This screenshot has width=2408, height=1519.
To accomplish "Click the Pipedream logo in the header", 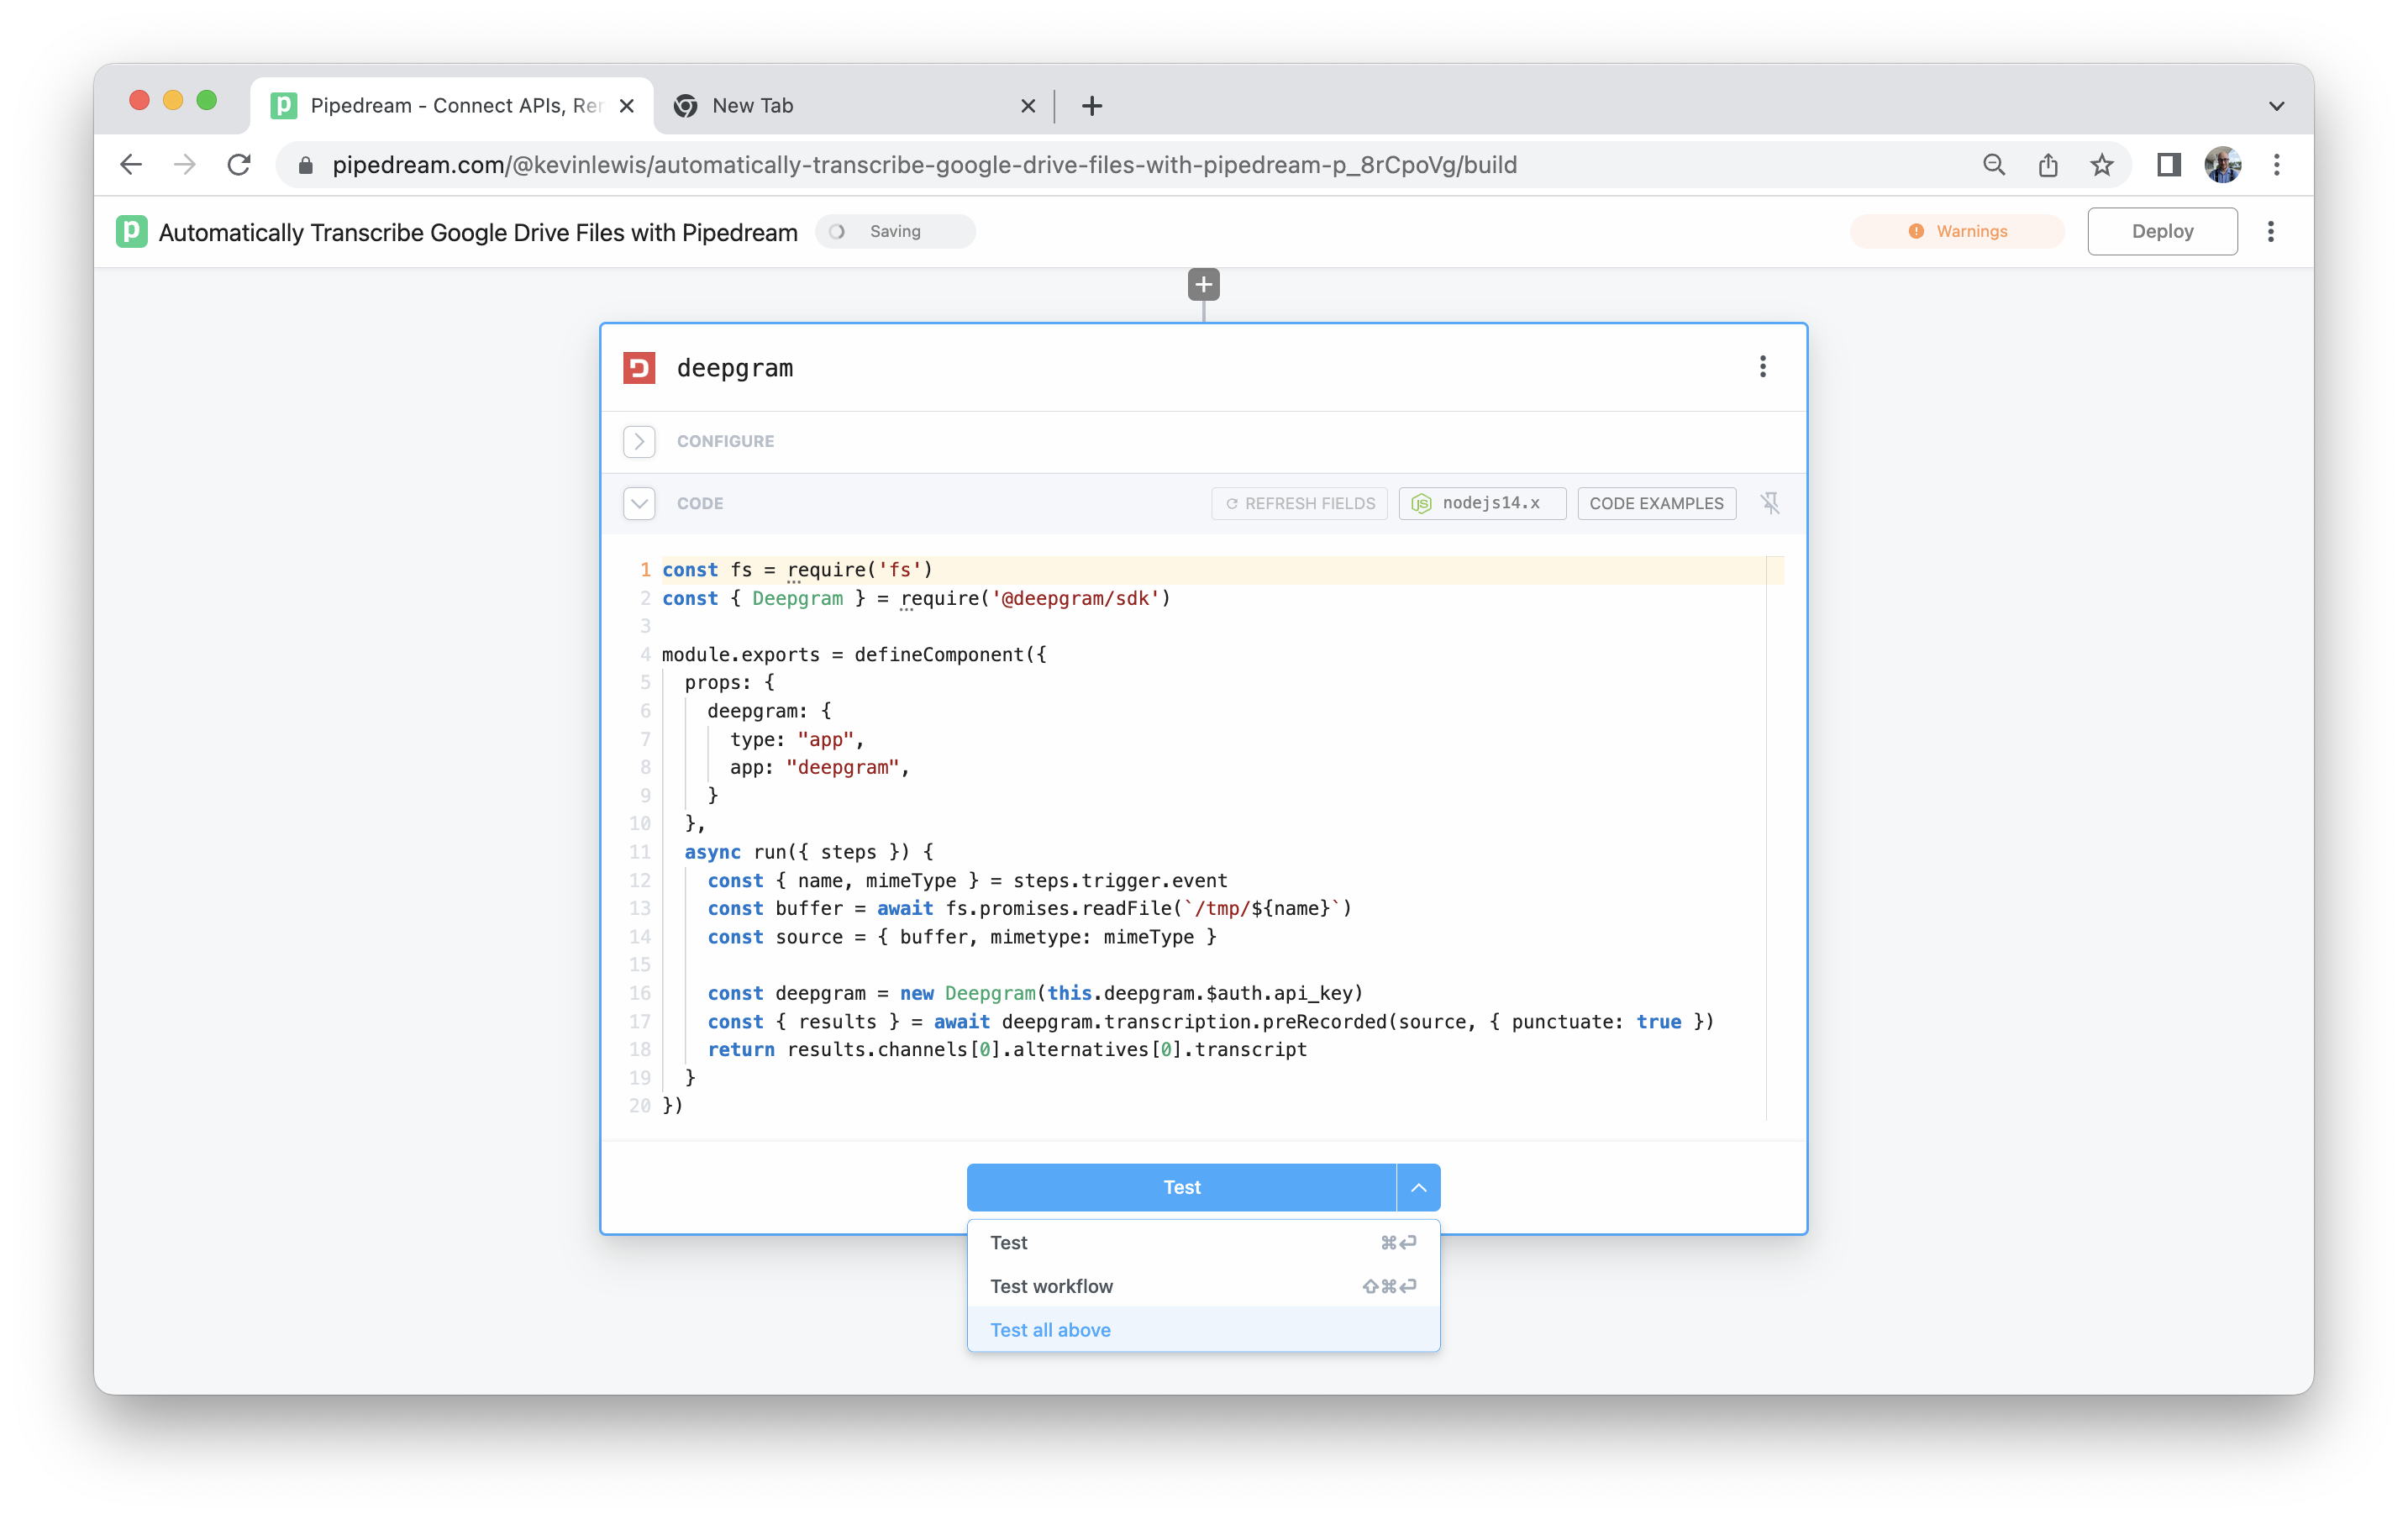I will pos(131,231).
